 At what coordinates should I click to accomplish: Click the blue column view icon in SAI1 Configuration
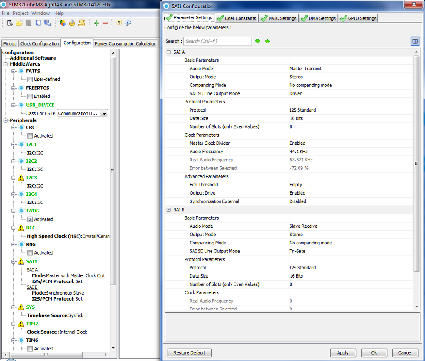pyautogui.click(x=415, y=41)
